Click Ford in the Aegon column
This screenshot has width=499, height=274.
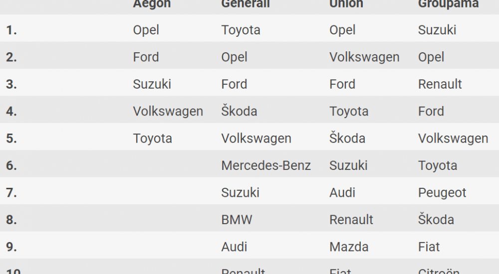point(146,57)
